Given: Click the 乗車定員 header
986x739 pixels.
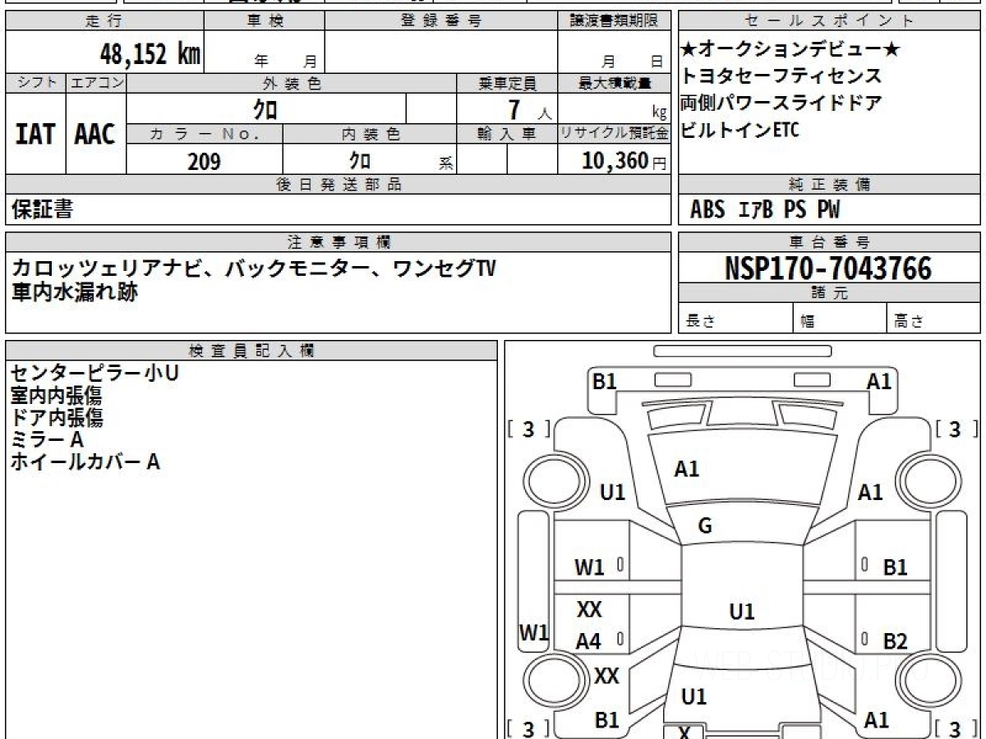Looking at the screenshot, I should pyautogui.click(x=507, y=83).
